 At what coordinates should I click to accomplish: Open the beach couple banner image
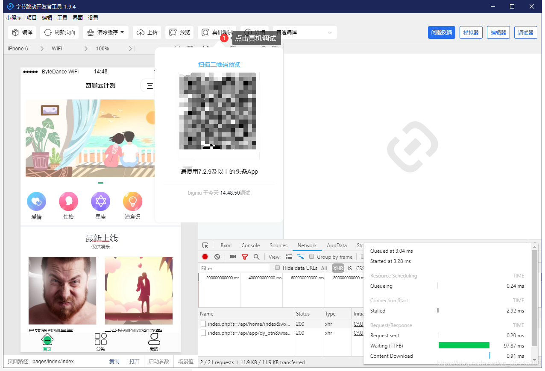point(90,138)
